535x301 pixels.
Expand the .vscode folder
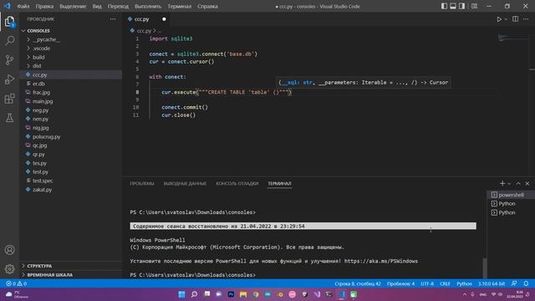[41, 48]
